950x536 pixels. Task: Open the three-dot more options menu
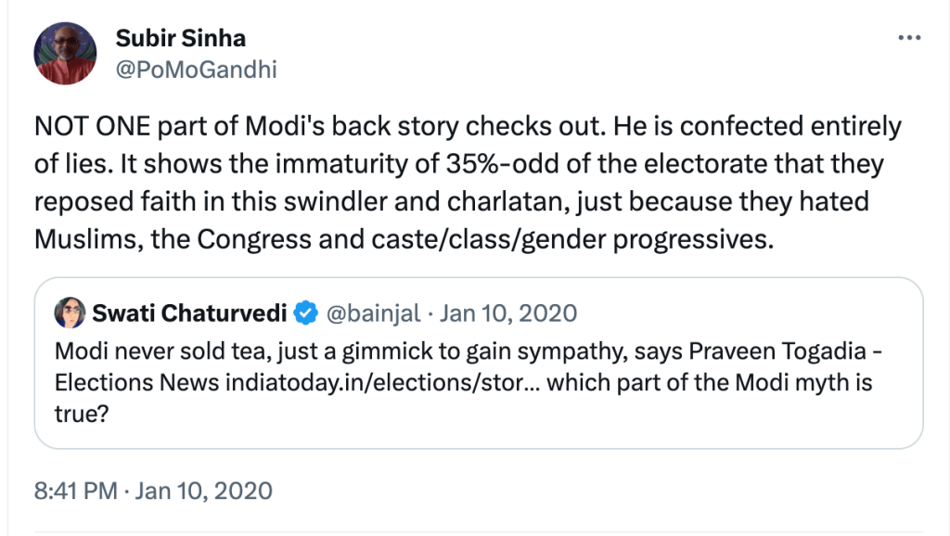(x=909, y=38)
